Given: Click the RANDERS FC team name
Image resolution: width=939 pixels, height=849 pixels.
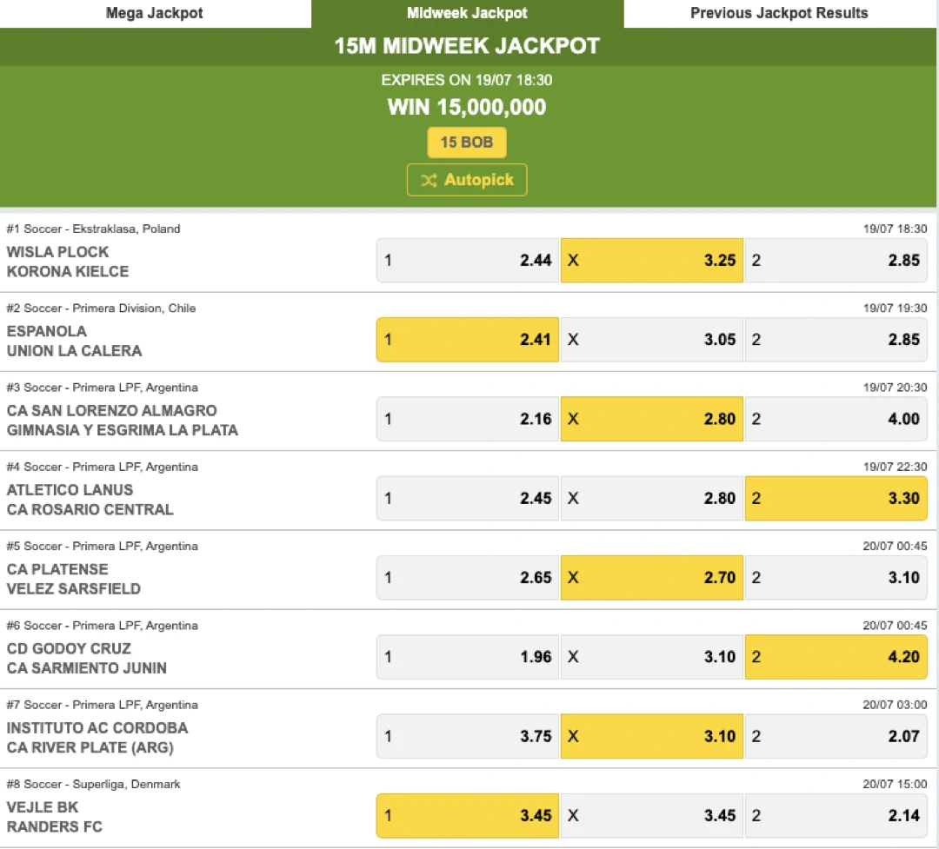Looking at the screenshot, I should (55, 827).
